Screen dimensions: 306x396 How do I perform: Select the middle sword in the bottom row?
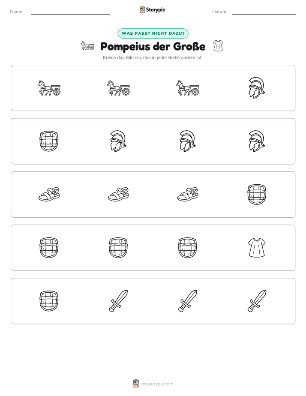[x=188, y=301]
